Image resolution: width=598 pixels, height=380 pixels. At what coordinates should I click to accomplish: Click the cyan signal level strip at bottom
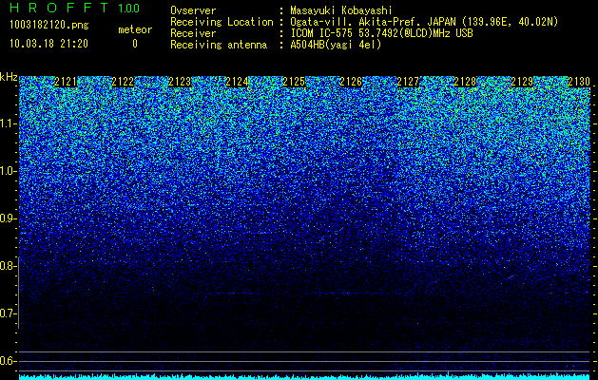pyautogui.click(x=305, y=377)
